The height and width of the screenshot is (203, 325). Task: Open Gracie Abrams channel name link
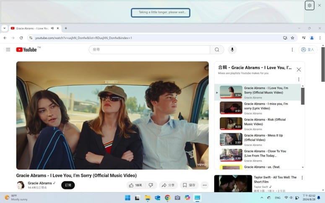[40, 183]
